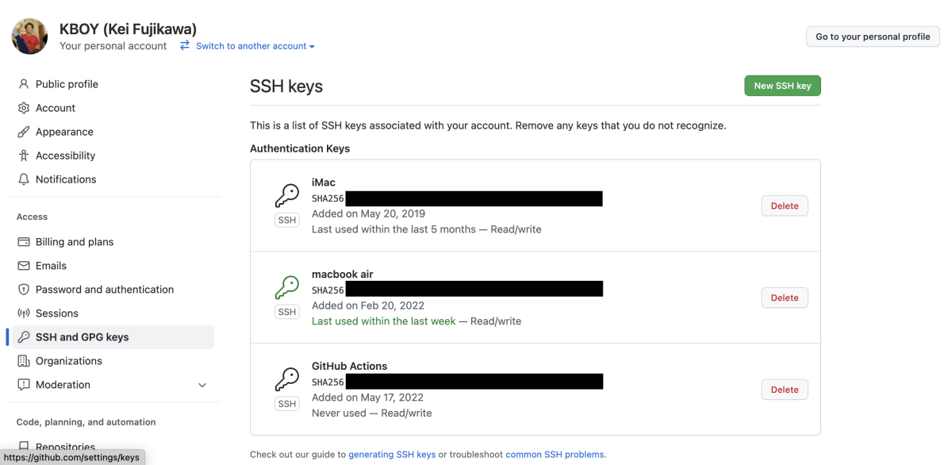The height and width of the screenshot is (465, 952).
Task: Open the generating SSH keys guide link
Action: [392, 455]
